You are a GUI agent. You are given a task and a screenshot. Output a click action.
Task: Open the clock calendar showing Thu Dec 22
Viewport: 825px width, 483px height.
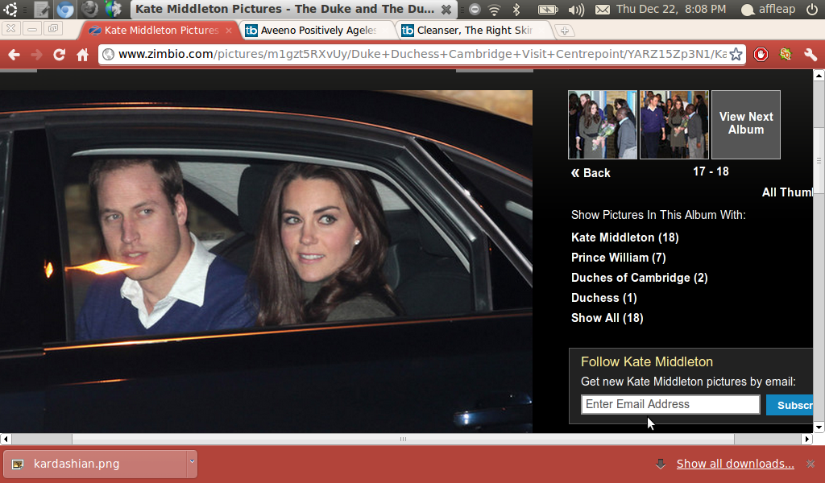click(671, 10)
